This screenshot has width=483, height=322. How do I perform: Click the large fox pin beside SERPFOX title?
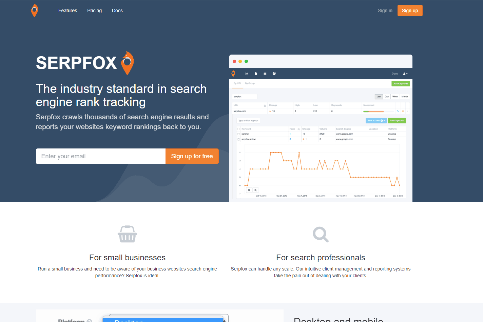point(127,63)
